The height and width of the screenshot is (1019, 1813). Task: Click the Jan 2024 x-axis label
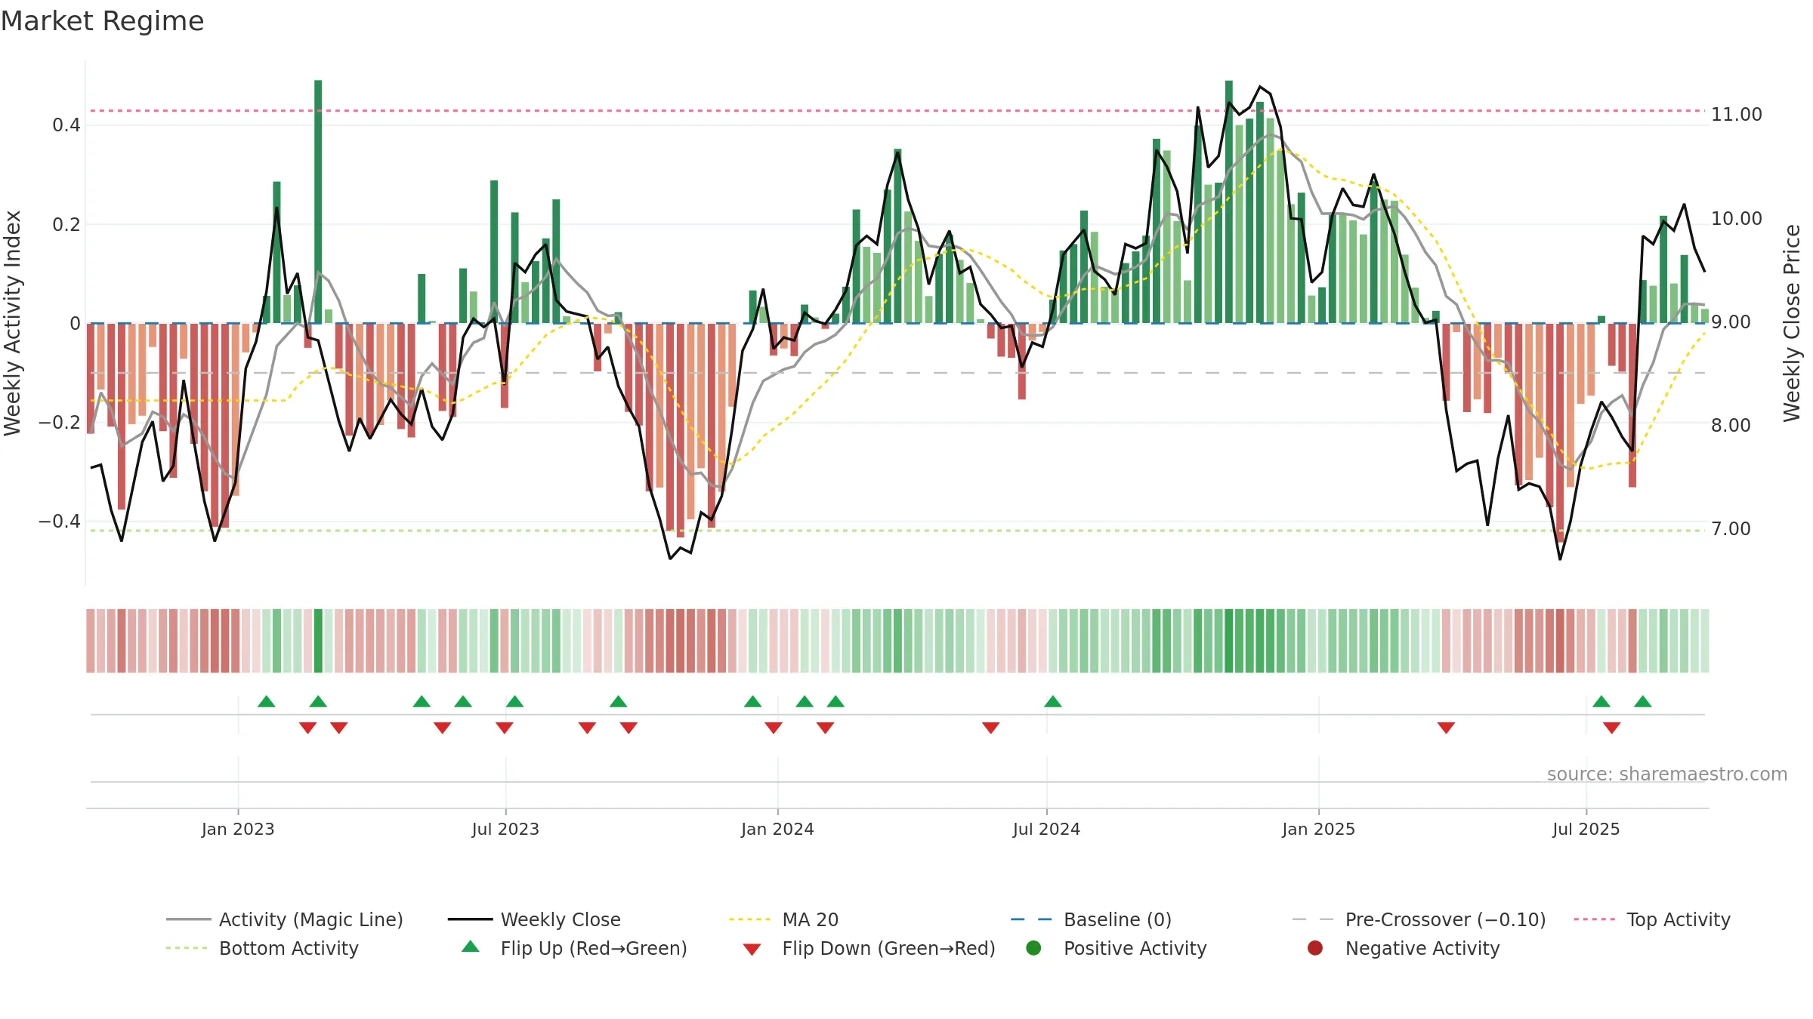[777, 829]
